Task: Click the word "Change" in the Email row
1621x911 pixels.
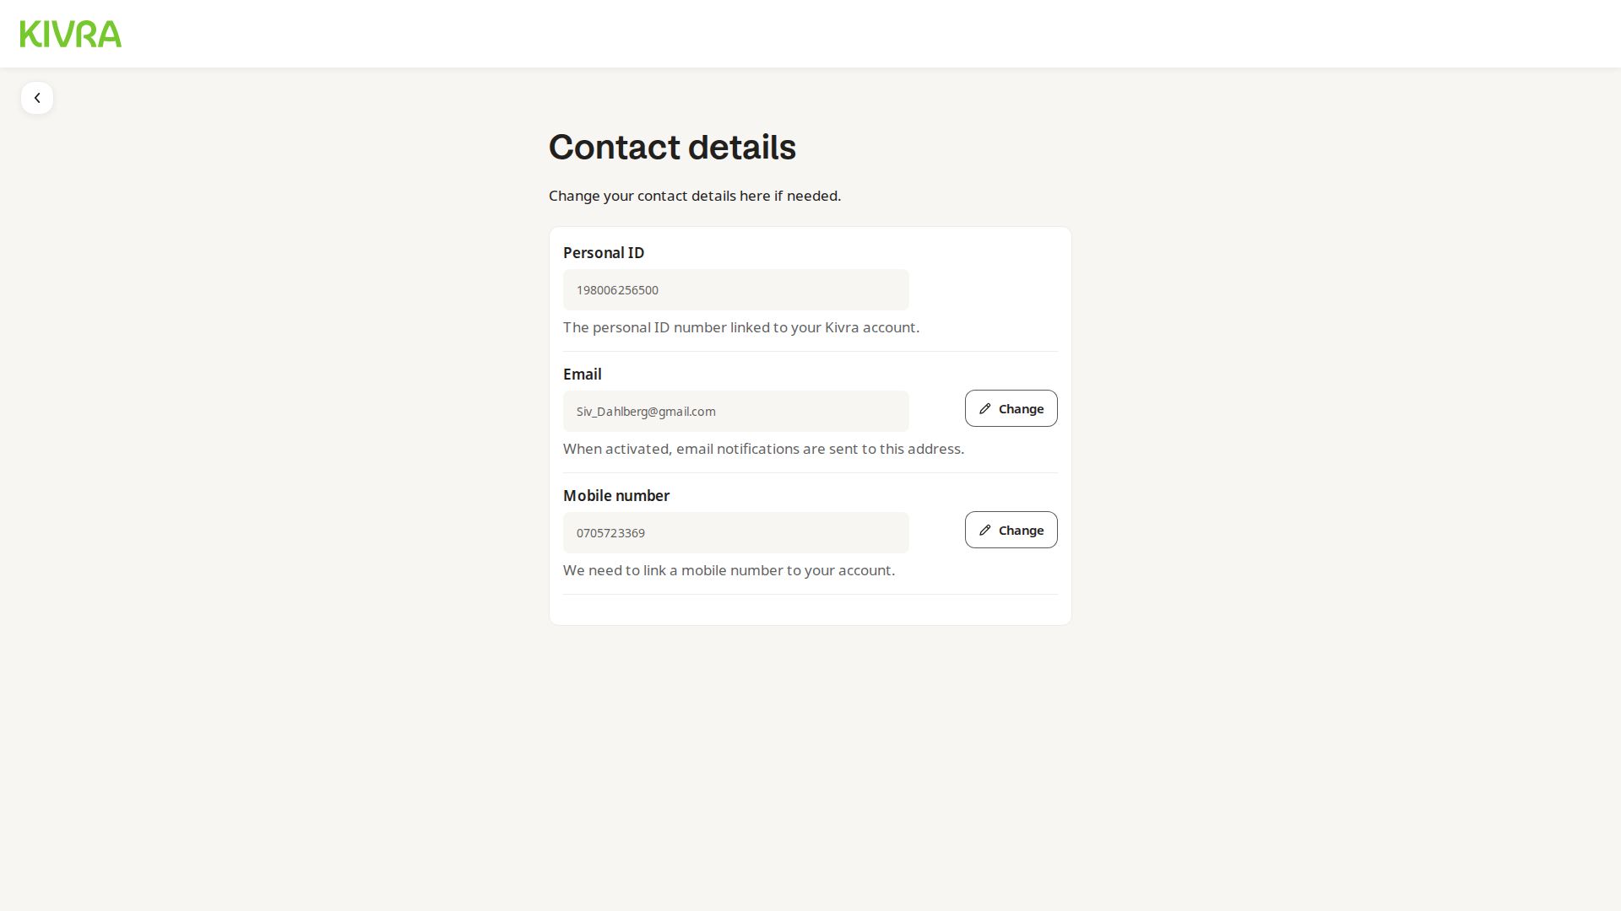Action: pyautogui.click(x=1021, y=409)
